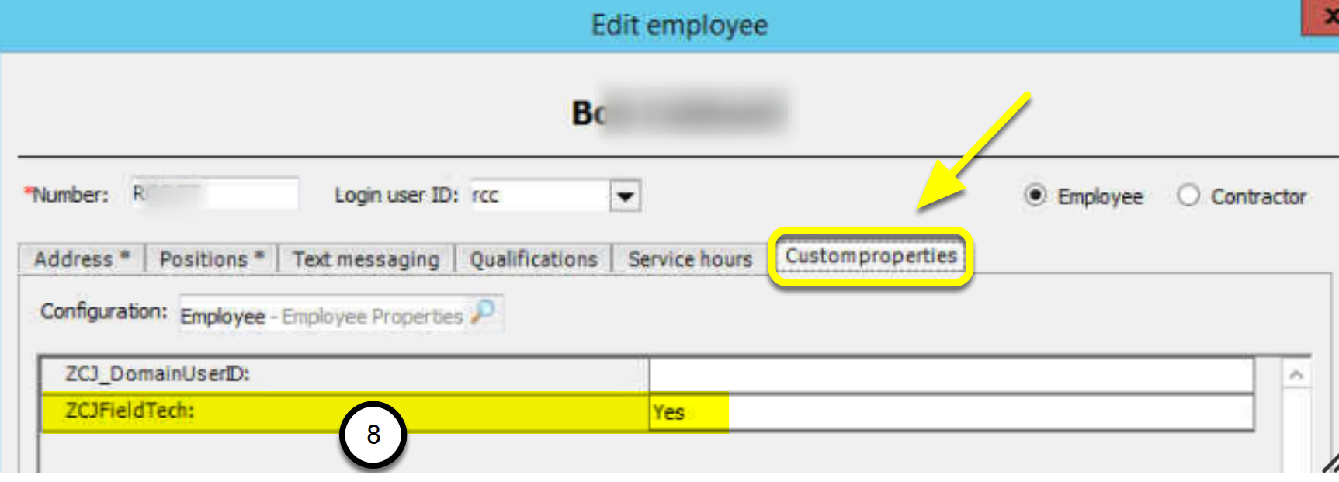
Task: Click the ZCJ_DomainUserID value cell
Action: click(952, 375)
